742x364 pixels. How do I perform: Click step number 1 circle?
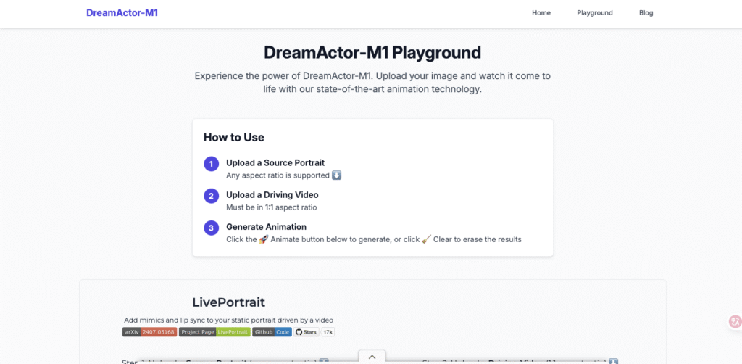[211, 165]
